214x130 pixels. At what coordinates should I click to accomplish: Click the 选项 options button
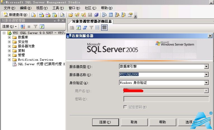(191, 122)
